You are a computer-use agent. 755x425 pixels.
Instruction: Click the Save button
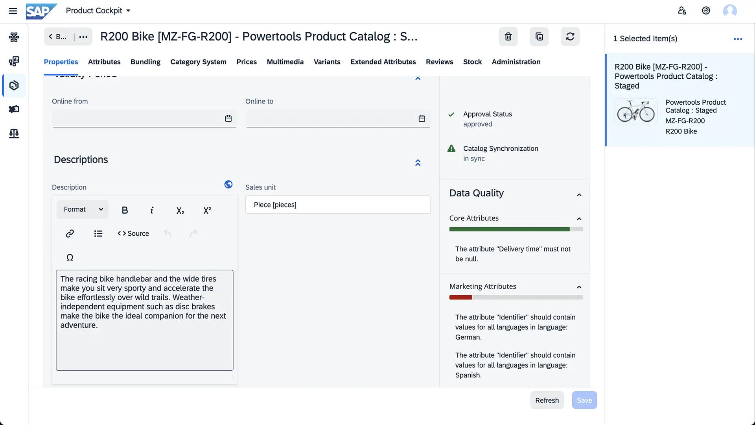[x=584, y=400]
